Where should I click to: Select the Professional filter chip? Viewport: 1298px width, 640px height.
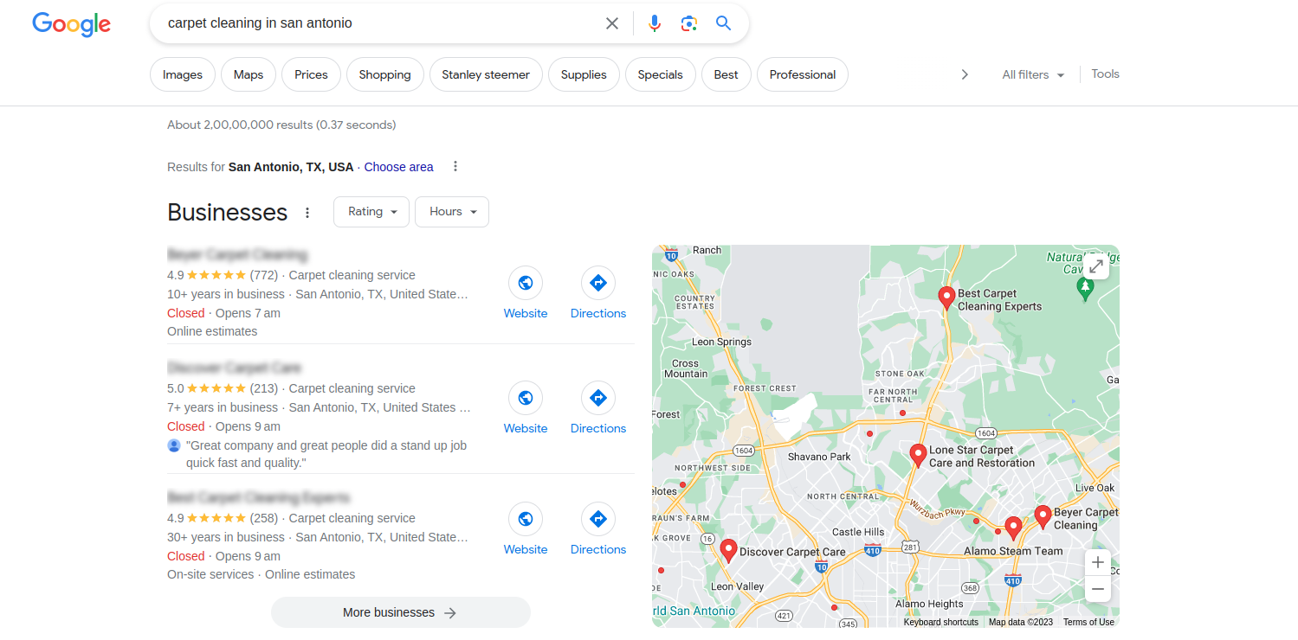tap(803, 74)
